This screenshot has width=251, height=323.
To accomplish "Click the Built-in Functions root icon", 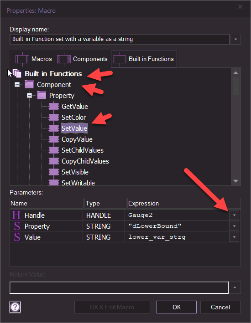I will (17, 73).
